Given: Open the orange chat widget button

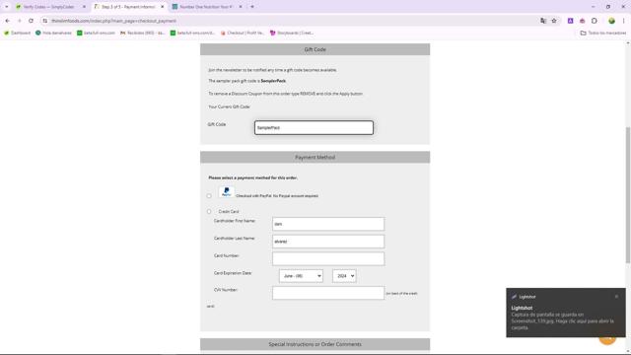Looking at the screenshot, I should coord(607,339).
